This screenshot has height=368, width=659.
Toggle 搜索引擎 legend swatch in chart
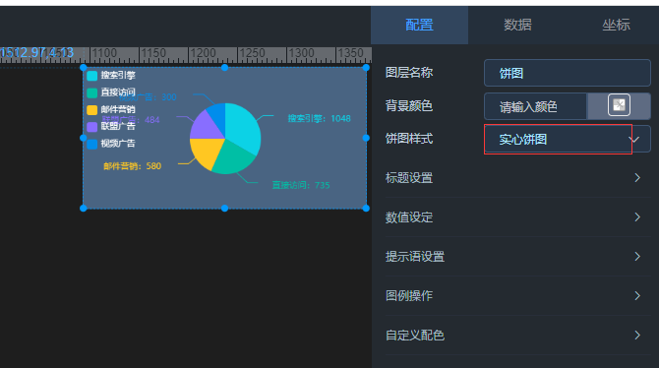tap(92, 76)
